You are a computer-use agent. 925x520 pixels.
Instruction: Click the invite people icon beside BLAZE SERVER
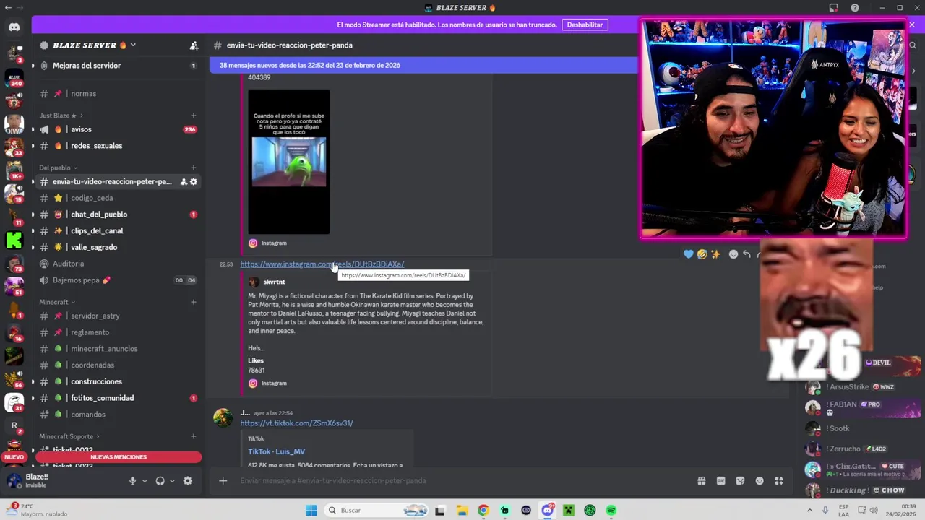[194, 45]
